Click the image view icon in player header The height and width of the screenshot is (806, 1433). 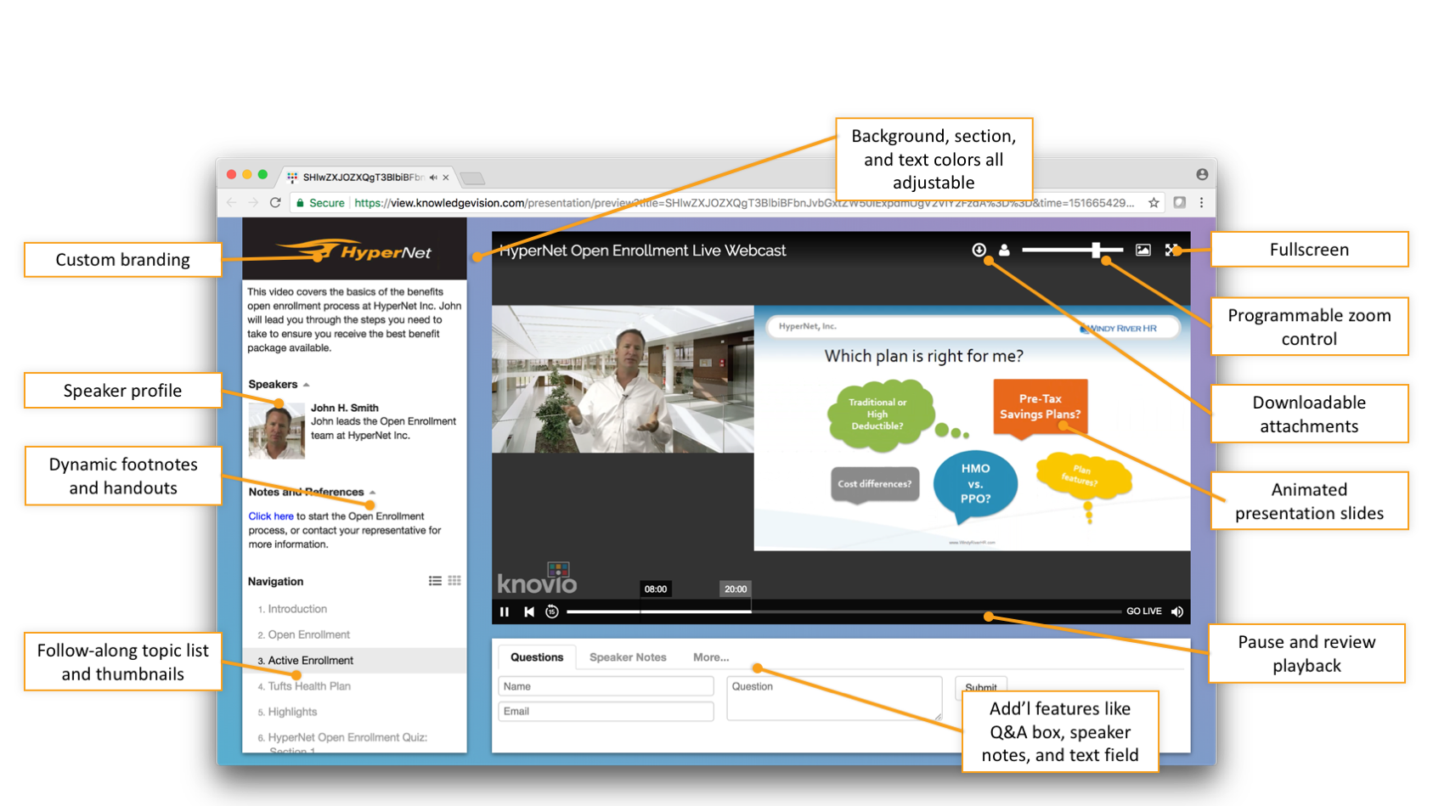pos(1143,250)
